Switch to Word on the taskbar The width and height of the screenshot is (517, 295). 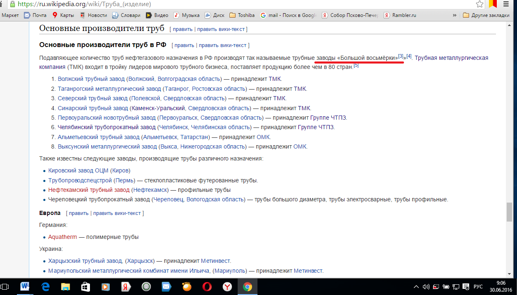coord(25,286)
